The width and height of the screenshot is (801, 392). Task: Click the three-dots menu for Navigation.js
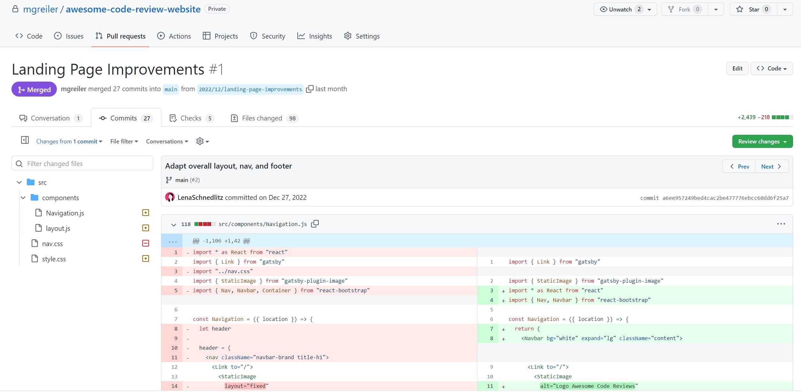click(781, 224)
